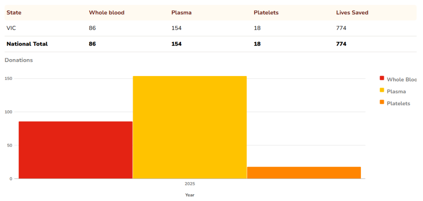423x201 pixels.
Task: Click the yellow Plasma legend swatch
Action: [382, 90]
